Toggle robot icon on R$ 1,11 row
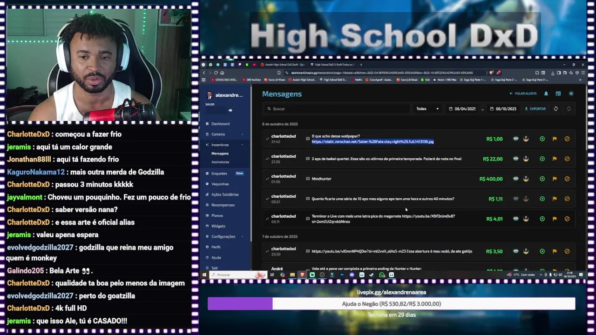Image resolution: width=596 pixels, height=335 pixels. [x=515, y=199]
